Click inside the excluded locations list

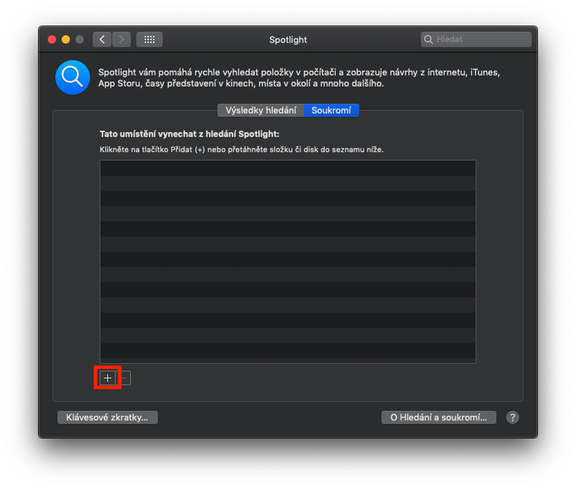point(288,261)
